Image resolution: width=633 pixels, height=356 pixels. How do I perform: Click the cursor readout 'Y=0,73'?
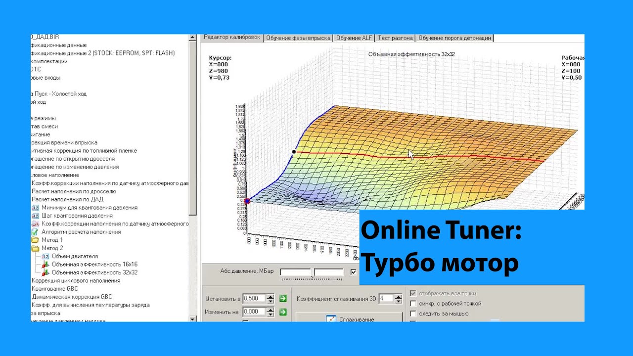pos(219,78)
